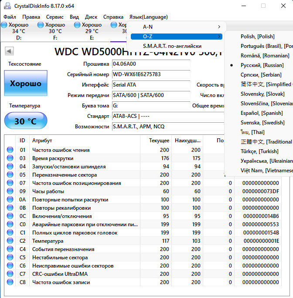Select disk D: health indicator at 34 °C
293x298 pixels.
pos(18,28)
